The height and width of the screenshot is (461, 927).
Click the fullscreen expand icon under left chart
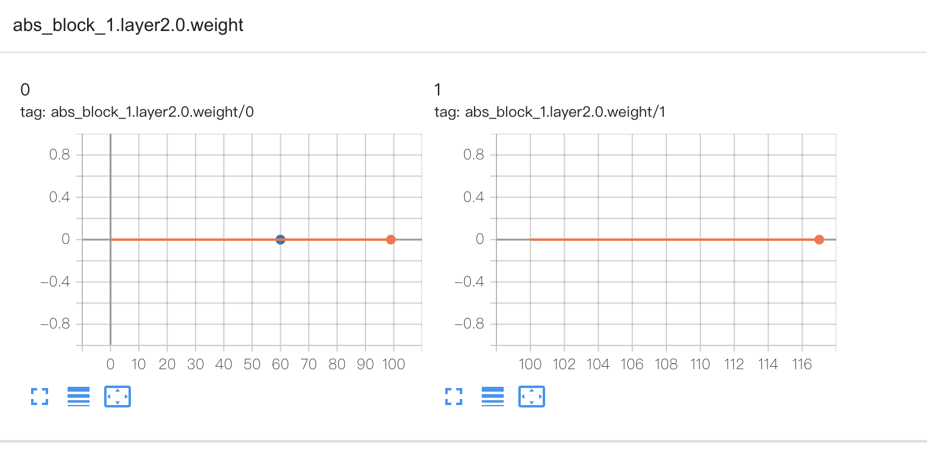(x=40, y=397)
